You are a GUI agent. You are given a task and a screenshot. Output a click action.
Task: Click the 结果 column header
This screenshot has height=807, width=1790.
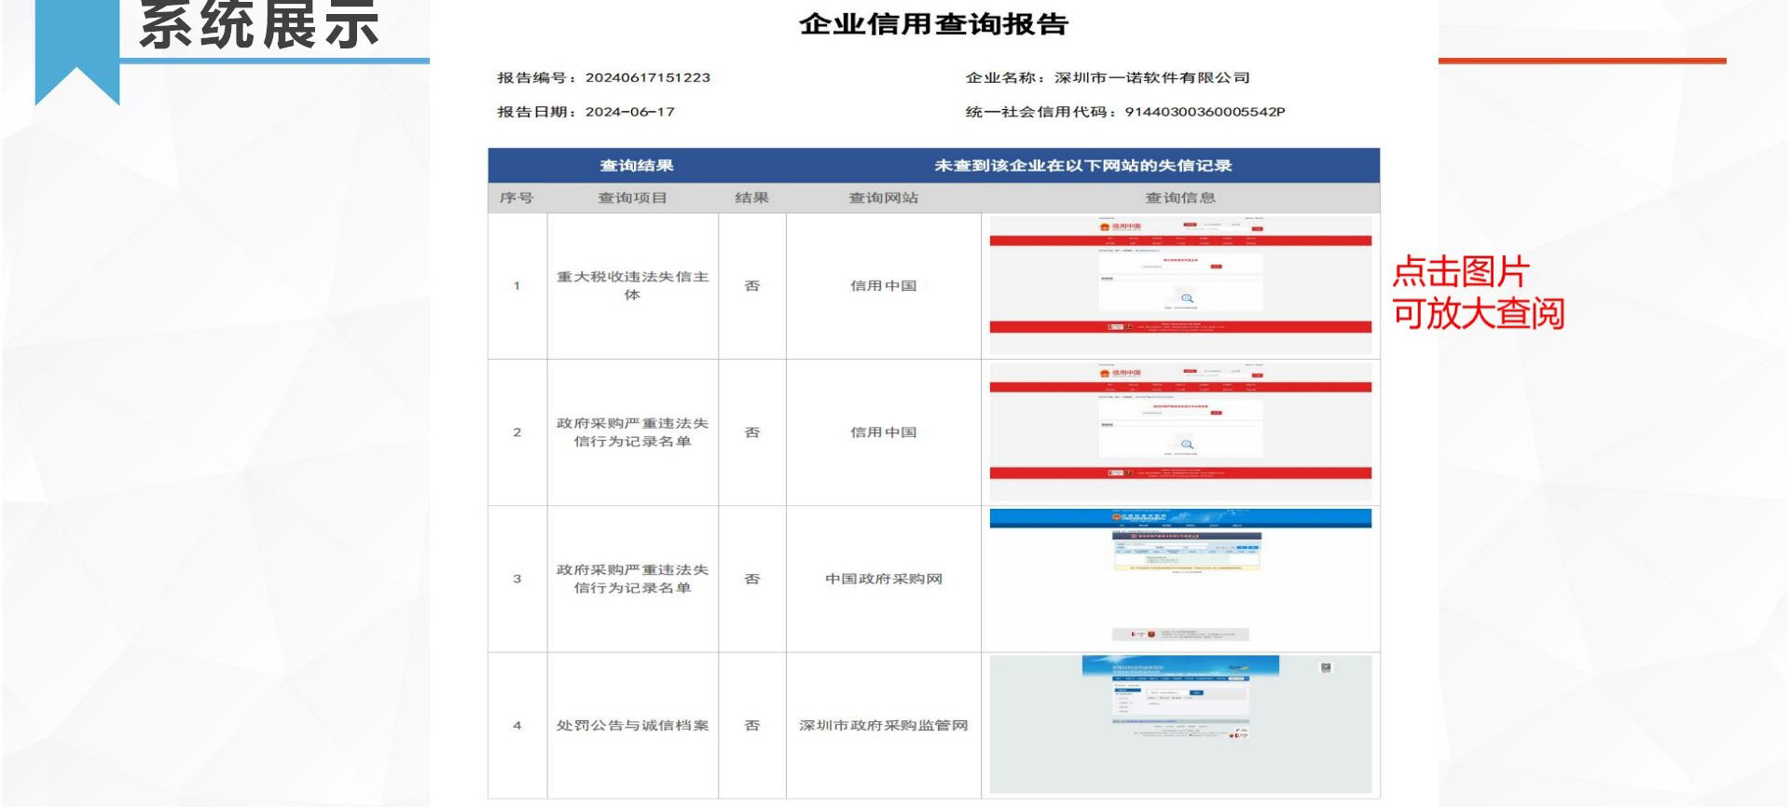point(752,198)
